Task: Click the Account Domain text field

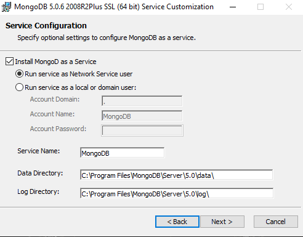Action: tap(142, 101)
